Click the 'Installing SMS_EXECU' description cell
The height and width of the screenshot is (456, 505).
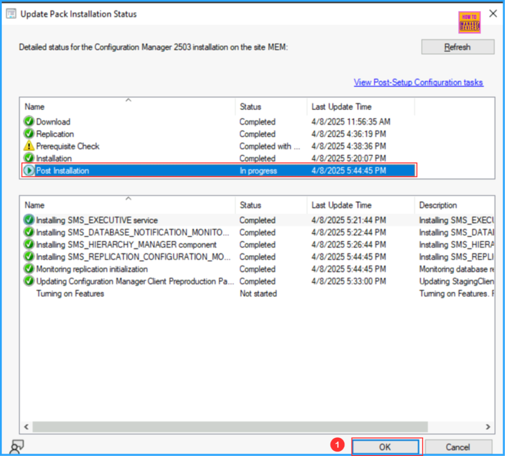[456, 220]
